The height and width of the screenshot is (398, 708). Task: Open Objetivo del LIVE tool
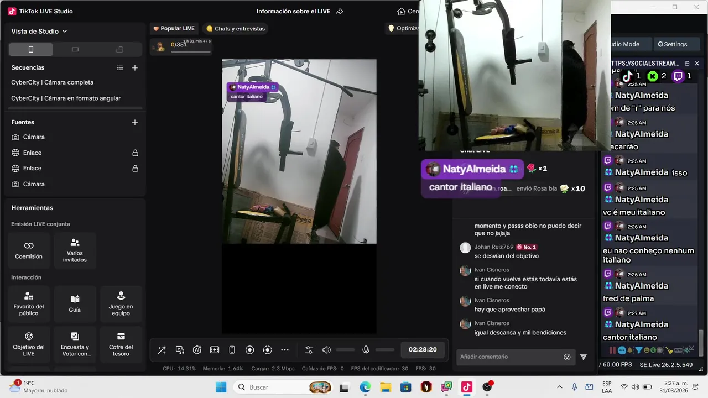point(29,344)
